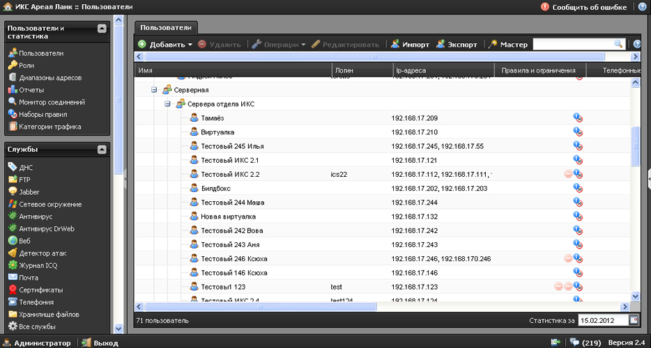The height and width of the screenshot is (348, 651).
Task: Click the statistics date field
Action: pos(603,320)
